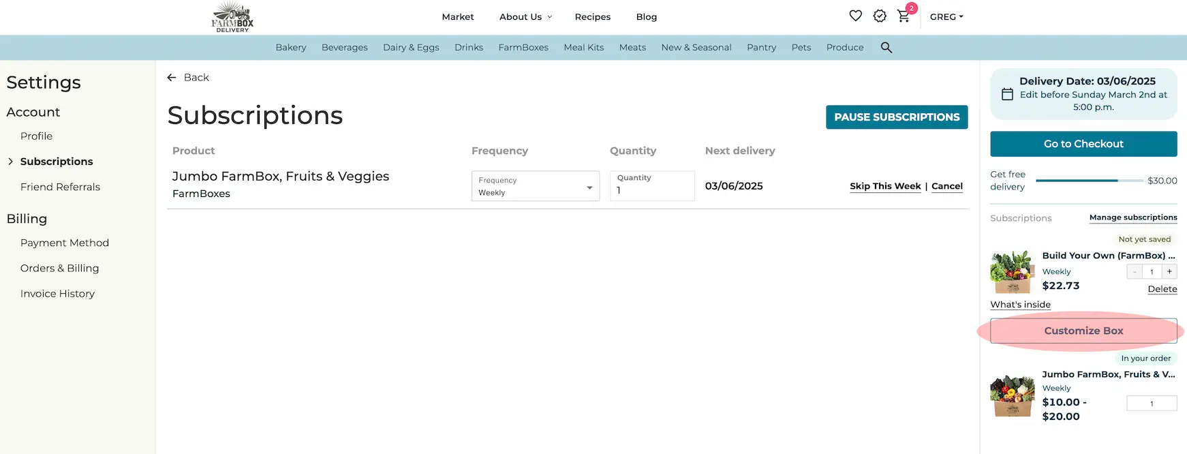
Task: Open the Recipes page
Action: (x=593, y=17)
